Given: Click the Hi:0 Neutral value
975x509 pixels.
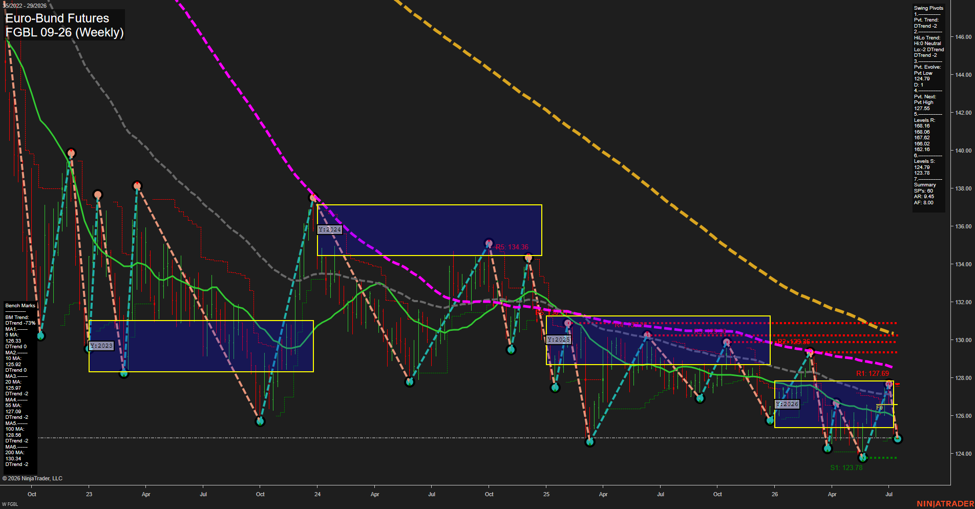Looking at the screenshot, I should (927, 44).
